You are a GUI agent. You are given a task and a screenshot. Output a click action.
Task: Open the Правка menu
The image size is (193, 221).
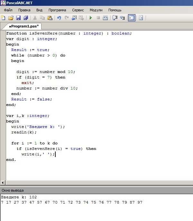(x=24, y=10)
